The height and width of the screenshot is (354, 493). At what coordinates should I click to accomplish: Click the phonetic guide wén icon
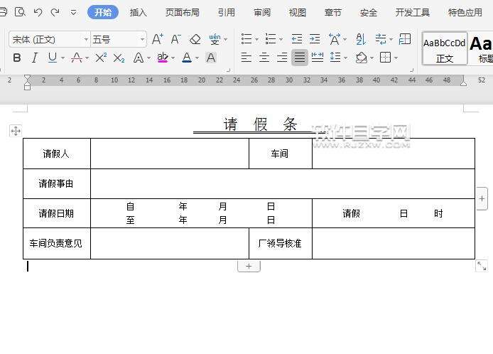click(x=215, y=39)
